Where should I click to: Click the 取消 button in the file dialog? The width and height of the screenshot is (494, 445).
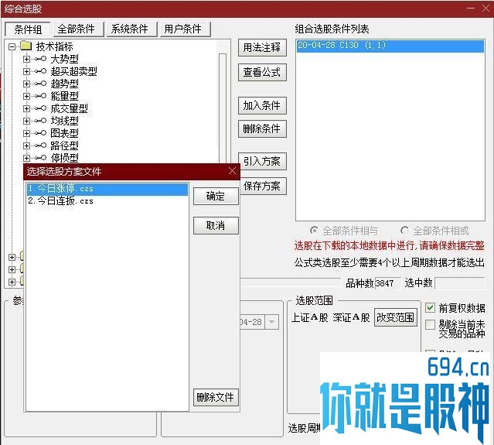[x=216, y=225]
